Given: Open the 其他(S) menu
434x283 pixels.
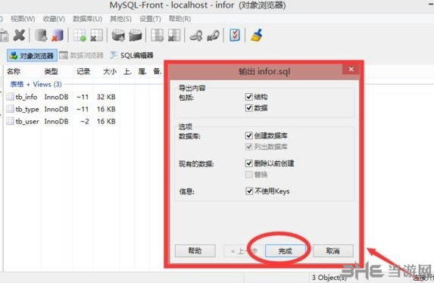Looking at the screenshot, I should (120, 19).
